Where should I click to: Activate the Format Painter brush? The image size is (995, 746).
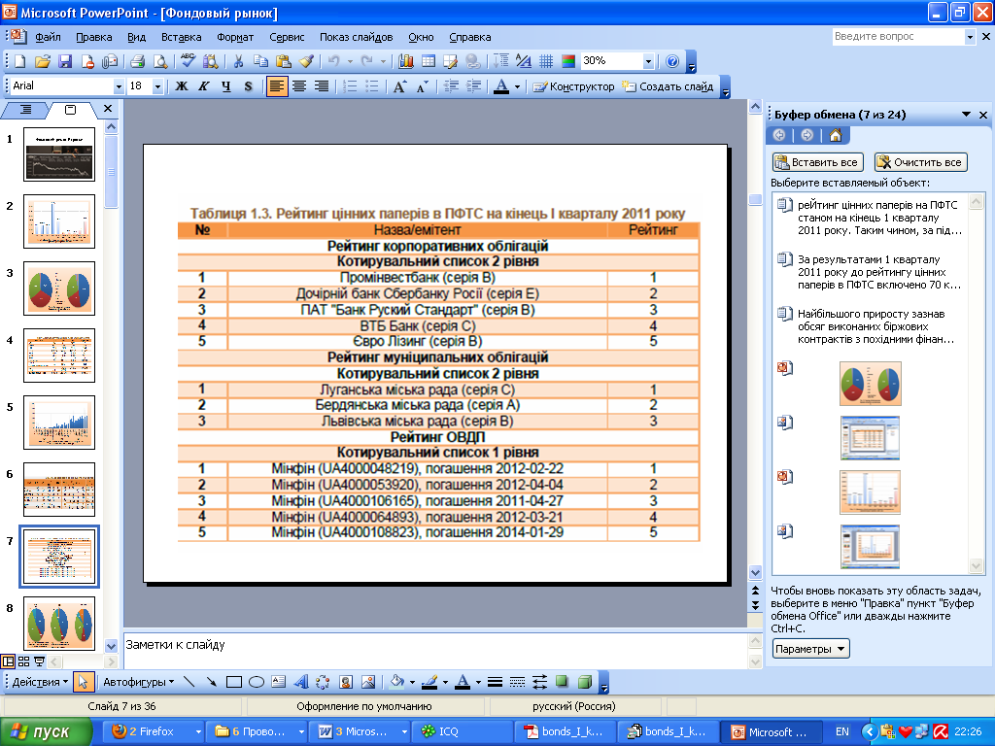(x=306, y=61)
